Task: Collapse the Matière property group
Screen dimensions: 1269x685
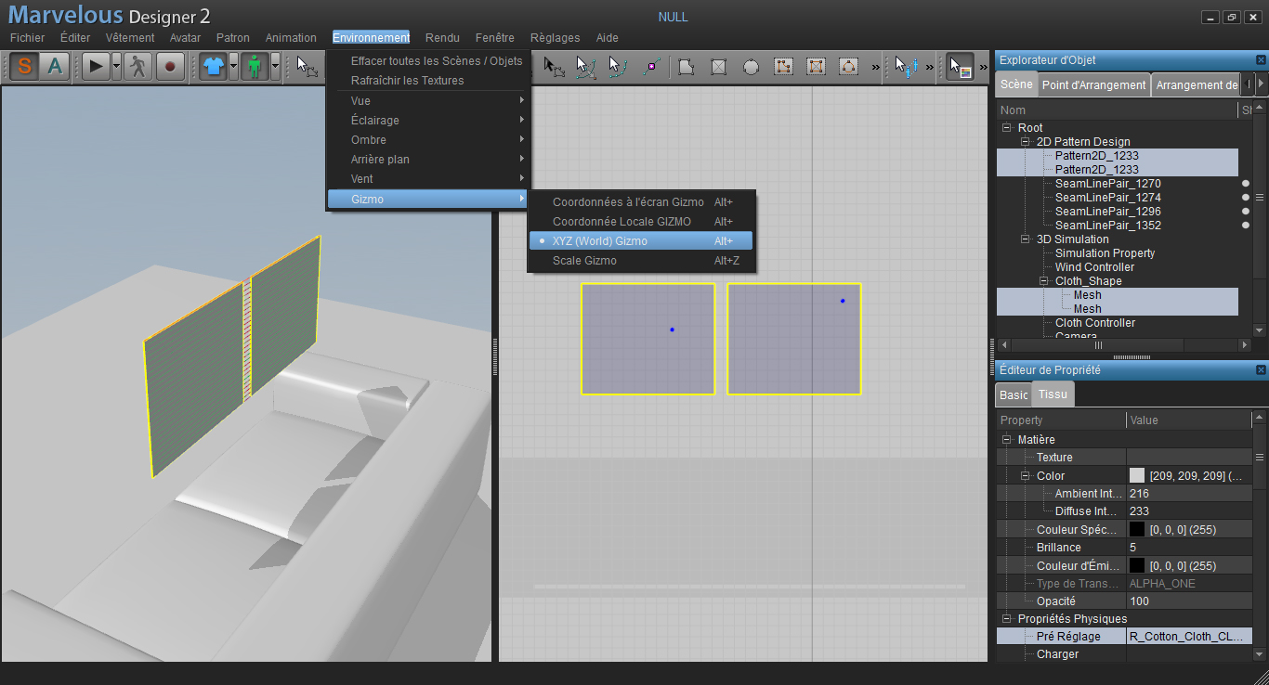Action: point(1006,440)
